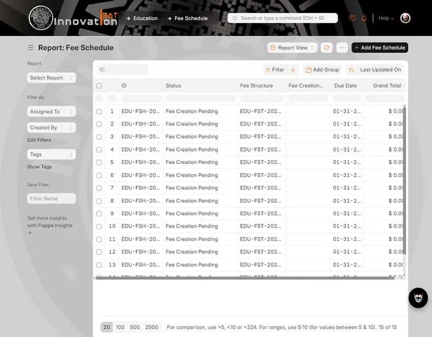
Task: Click row 10 due date cell
Action: (x=347, y=226)
